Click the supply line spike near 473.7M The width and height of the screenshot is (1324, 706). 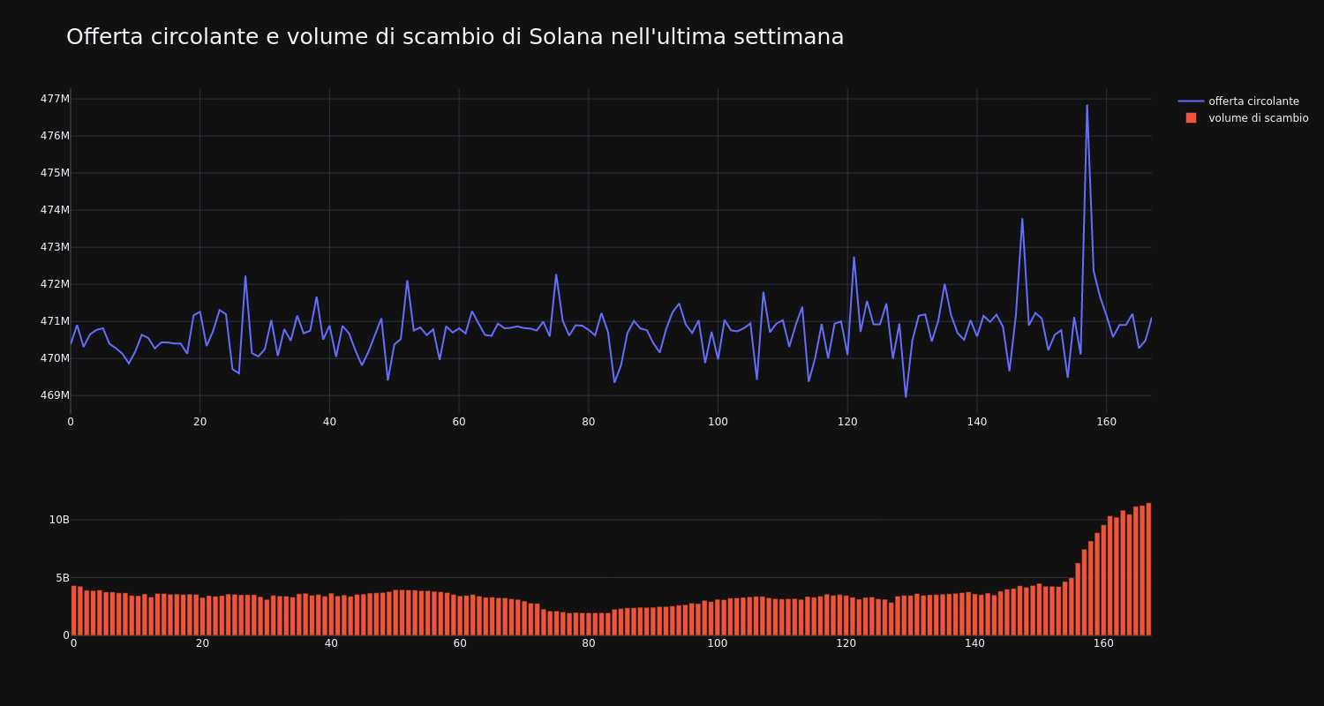click(1022, 219)
